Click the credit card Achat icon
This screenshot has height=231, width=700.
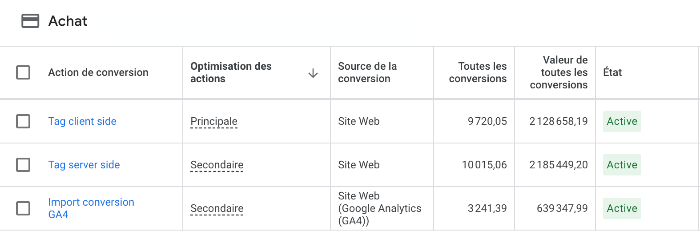(x=30, y=21)
